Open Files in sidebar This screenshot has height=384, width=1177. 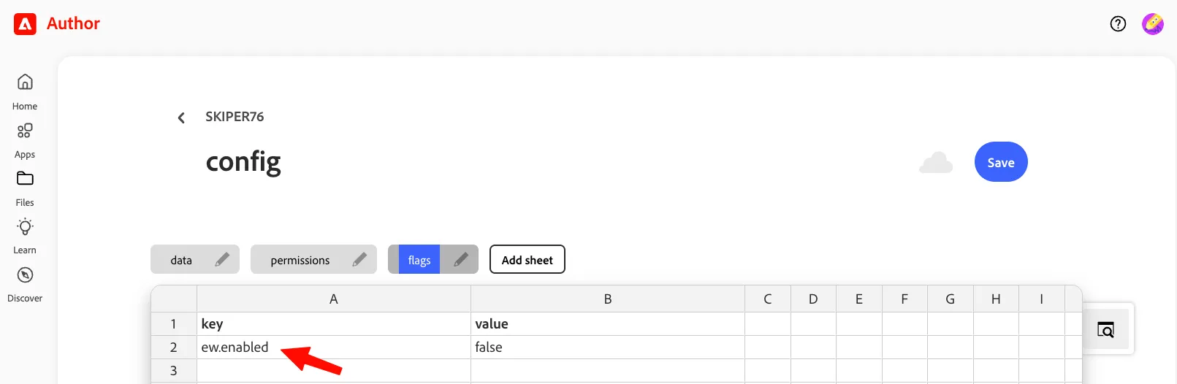[x=25, y=188]
